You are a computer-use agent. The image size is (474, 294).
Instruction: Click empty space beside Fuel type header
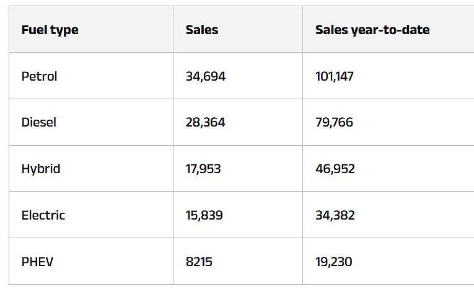(125, 30)
